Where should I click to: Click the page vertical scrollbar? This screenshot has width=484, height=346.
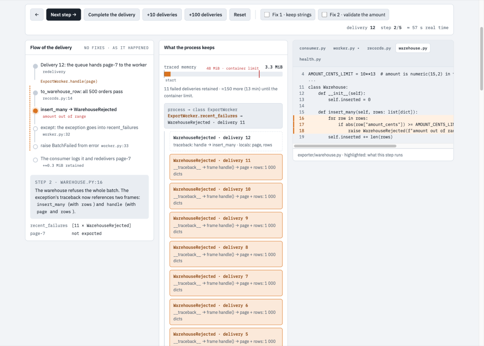pyautogui.click(x=482, y=59)
